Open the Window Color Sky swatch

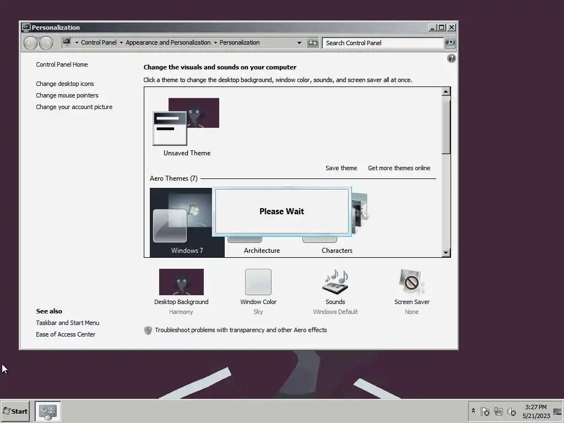tap(258, 282)
